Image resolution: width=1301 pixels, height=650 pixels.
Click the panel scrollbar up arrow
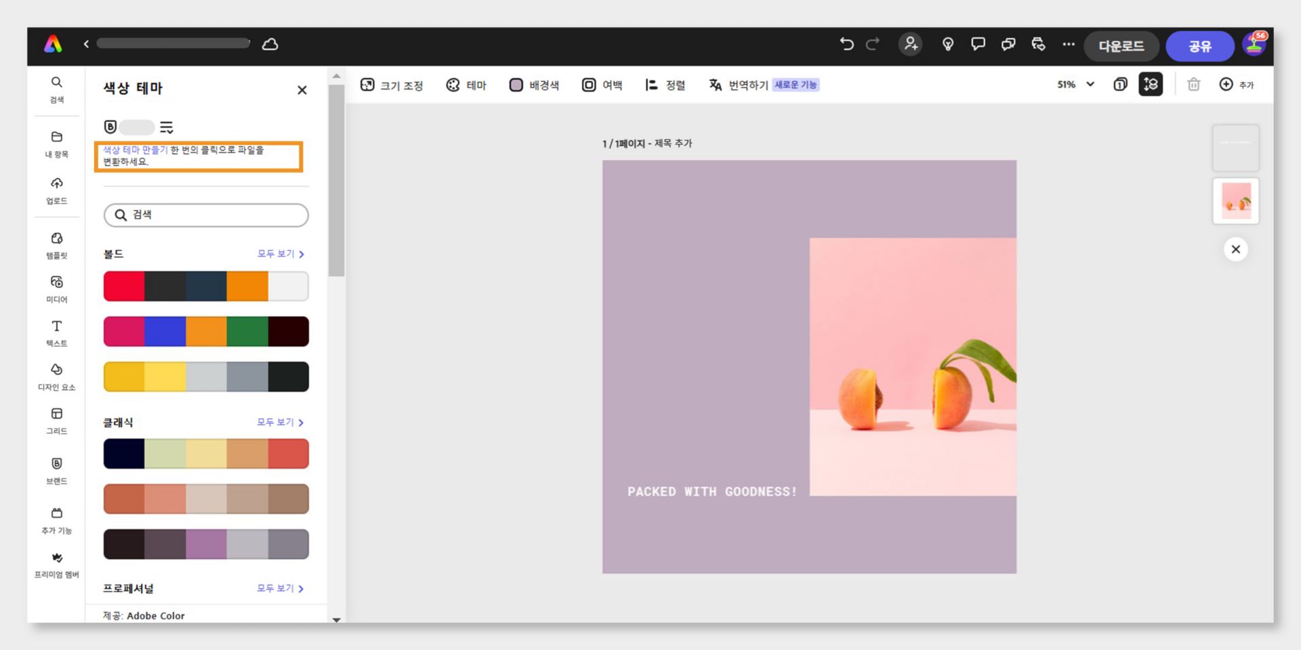336,76
